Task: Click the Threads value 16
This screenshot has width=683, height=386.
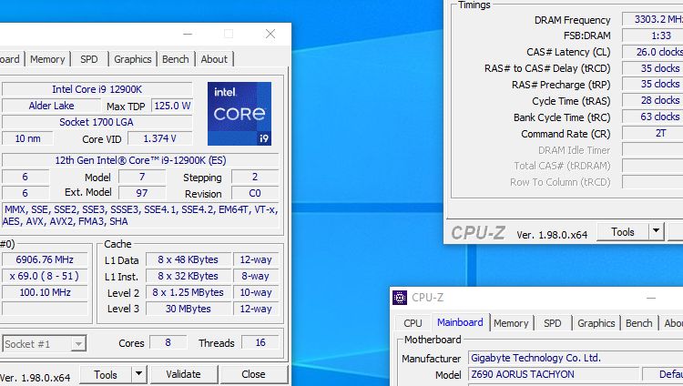Action: (x=260, y=342)
